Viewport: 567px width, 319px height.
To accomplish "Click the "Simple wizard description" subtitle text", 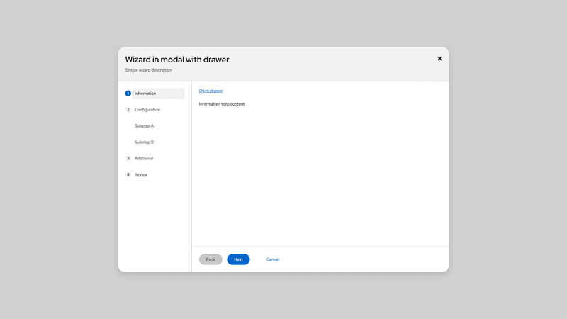I will point(148,70).
